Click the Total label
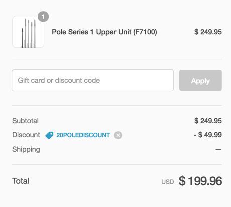Screen dimensions: 231x207 click(21, 181)
